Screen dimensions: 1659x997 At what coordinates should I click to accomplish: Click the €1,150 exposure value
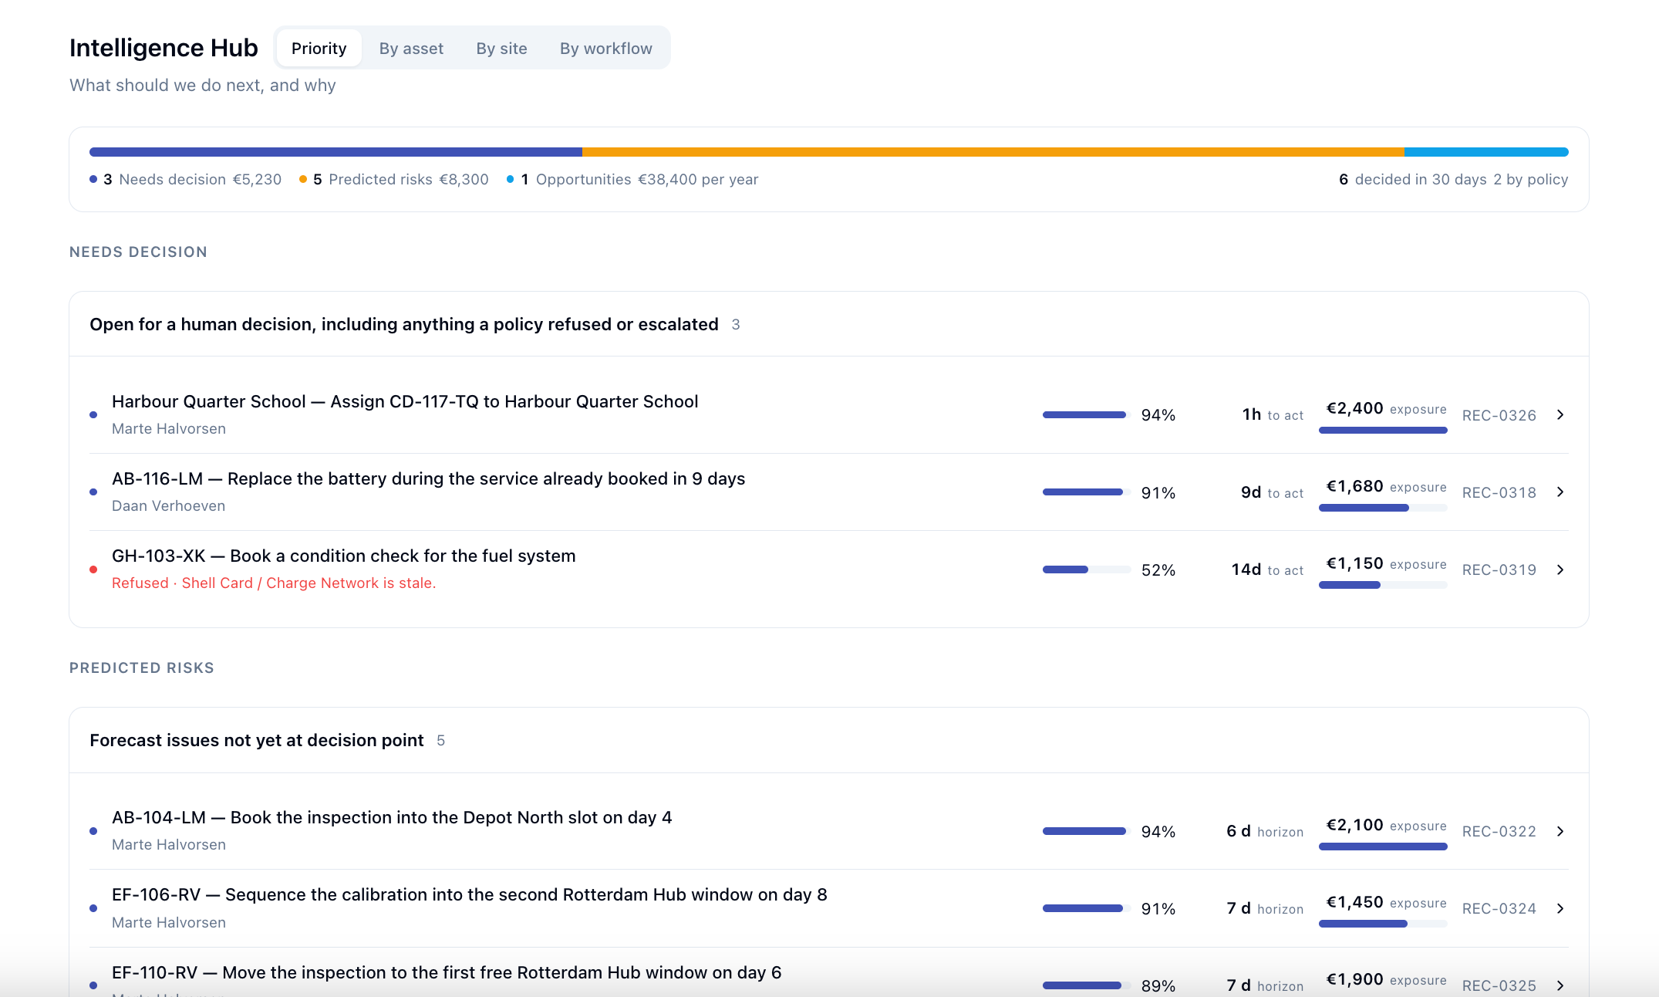click(x=1354, y=563)
